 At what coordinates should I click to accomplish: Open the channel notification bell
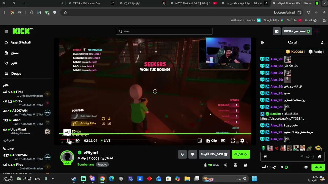(x=182, y=154)
